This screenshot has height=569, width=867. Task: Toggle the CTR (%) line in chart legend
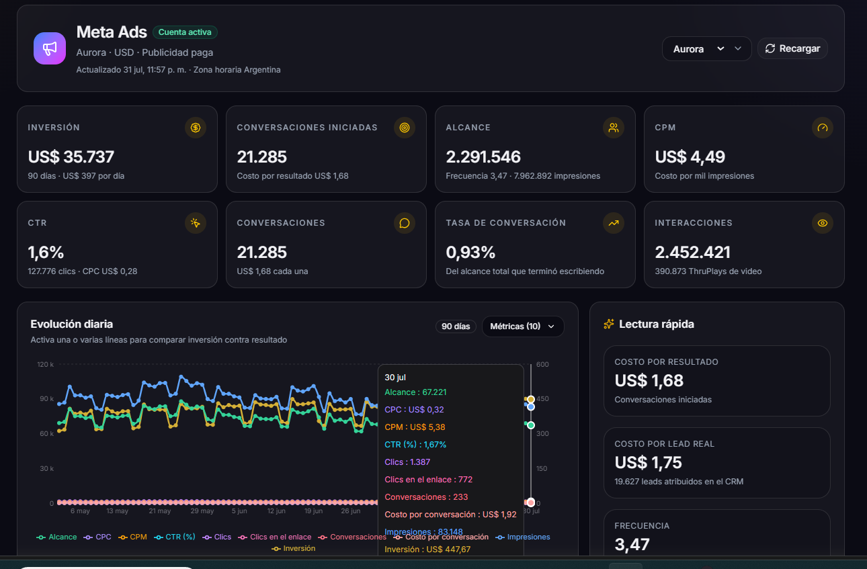175,537
